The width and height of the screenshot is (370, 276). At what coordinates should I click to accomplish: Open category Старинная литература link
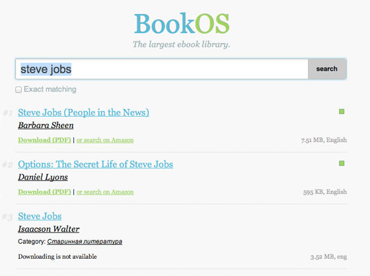[x=85, y=242]
